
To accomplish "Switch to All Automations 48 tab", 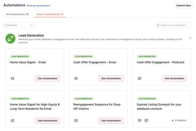I will click(17, 14).
